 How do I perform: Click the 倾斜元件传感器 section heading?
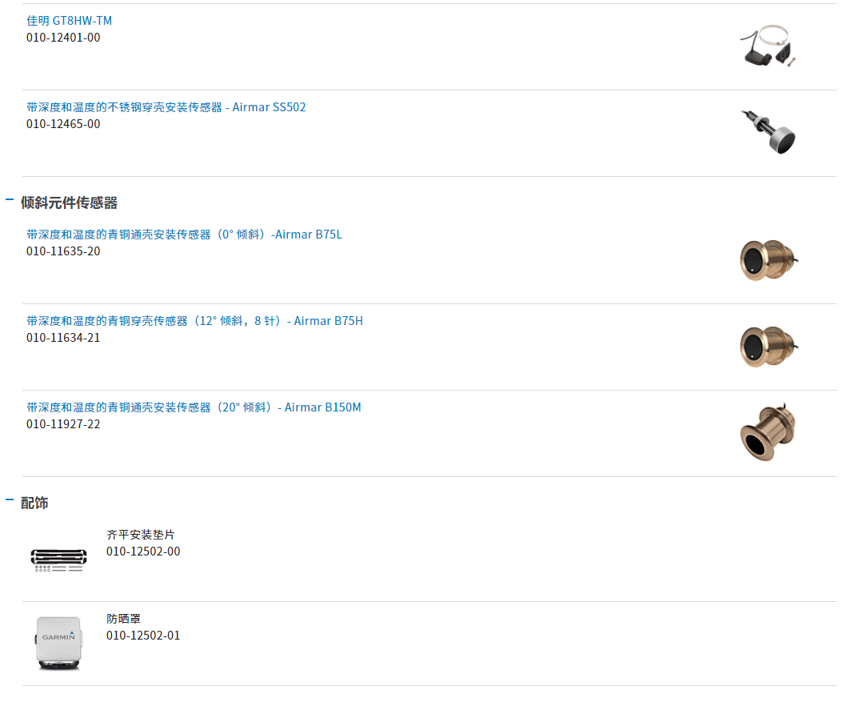[69, 203]
